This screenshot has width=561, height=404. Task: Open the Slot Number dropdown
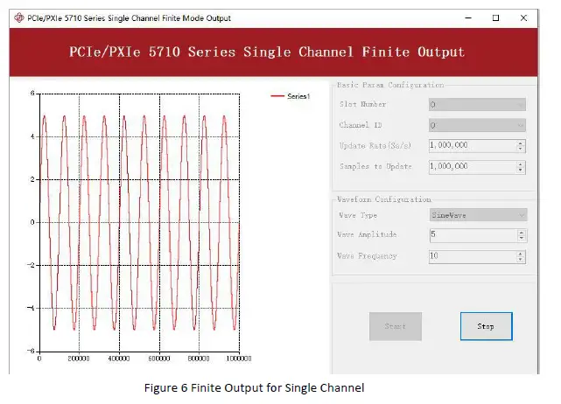(477, 104)
